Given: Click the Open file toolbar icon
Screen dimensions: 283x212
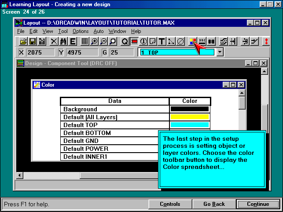Looking at the screenshot, I should pos(23,41).
